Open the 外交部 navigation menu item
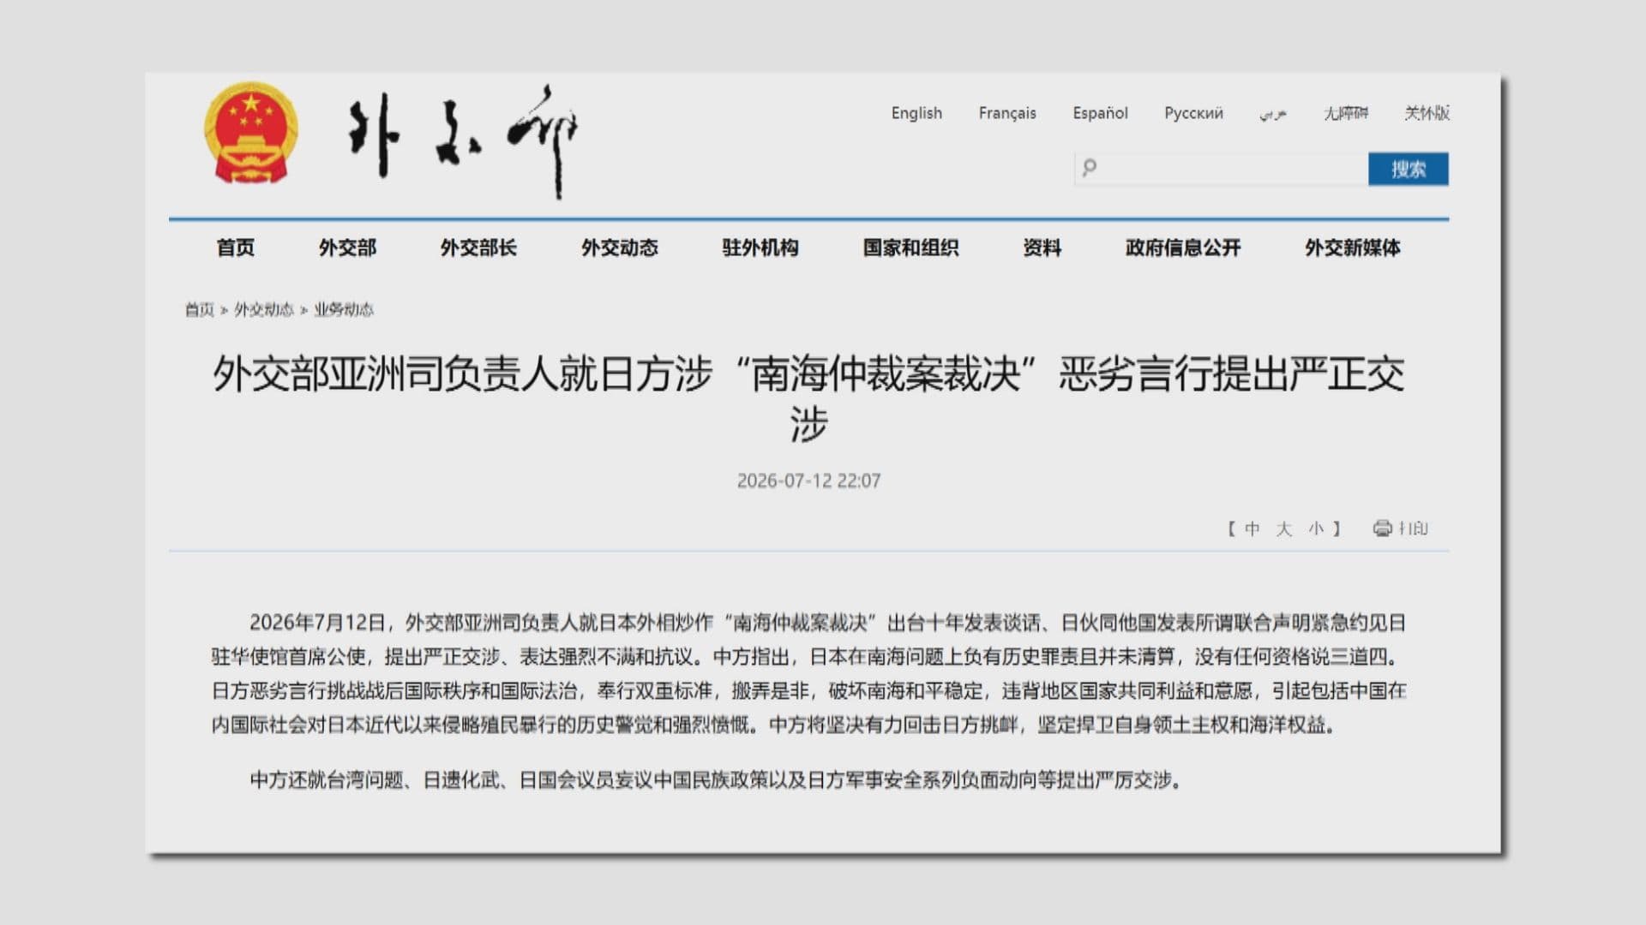 click(347, 248)
